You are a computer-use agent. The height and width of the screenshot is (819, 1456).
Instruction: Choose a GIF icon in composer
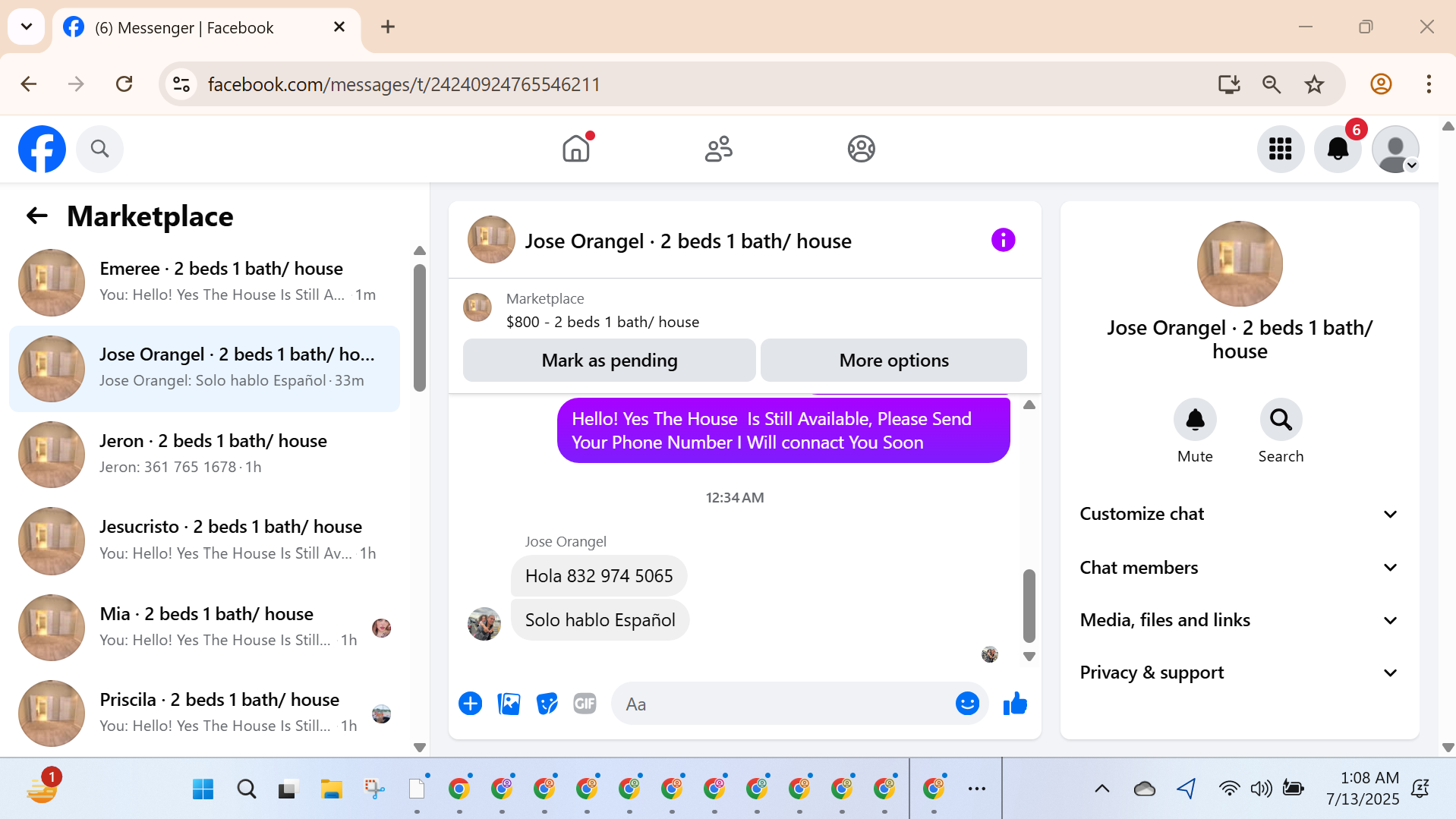pos(585,704)
